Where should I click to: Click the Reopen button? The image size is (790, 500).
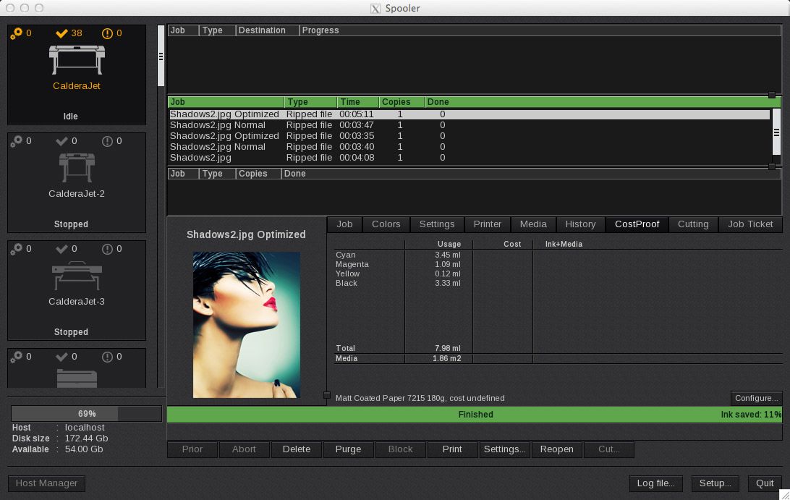coord(557,449)
